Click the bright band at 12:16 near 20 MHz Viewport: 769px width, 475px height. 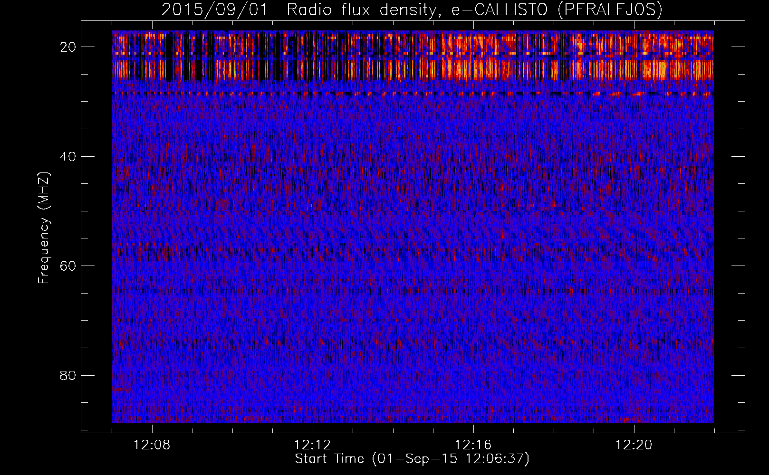473,47
